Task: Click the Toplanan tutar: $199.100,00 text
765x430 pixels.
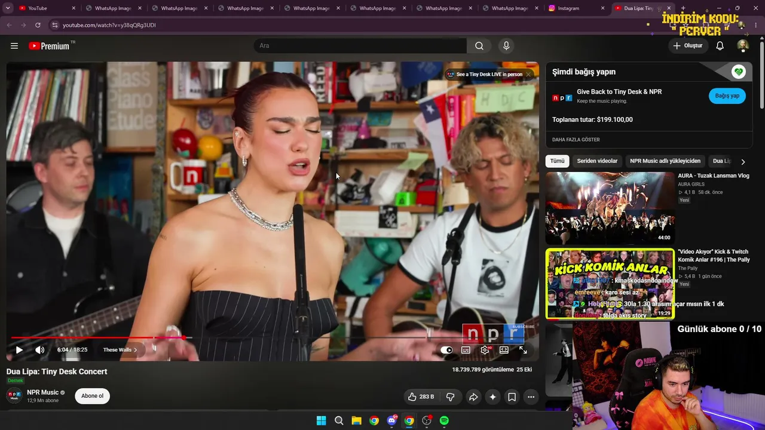Action: pos(592,119)
